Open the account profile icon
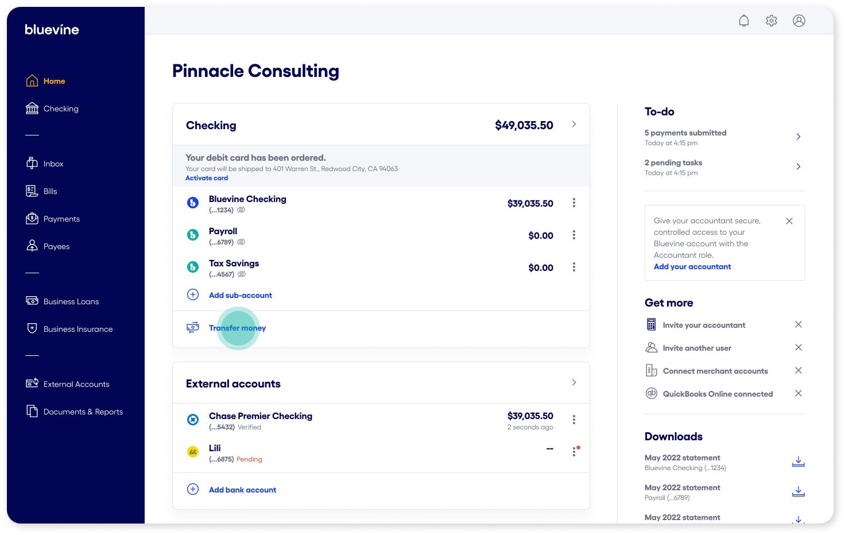Viewport: 845px width, 535px height. point(799,20)
